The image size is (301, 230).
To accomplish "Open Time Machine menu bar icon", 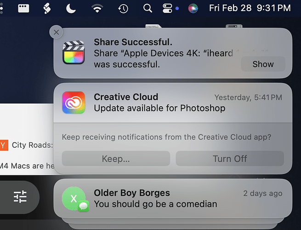I will pos(123,9).
